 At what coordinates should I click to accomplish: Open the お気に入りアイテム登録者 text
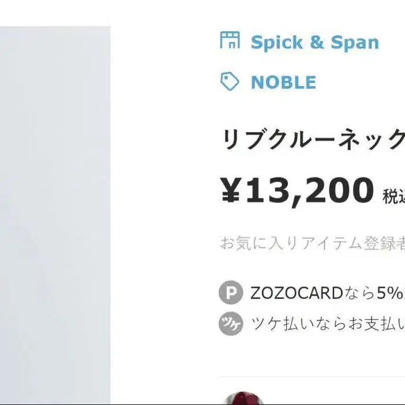[313, 243]
